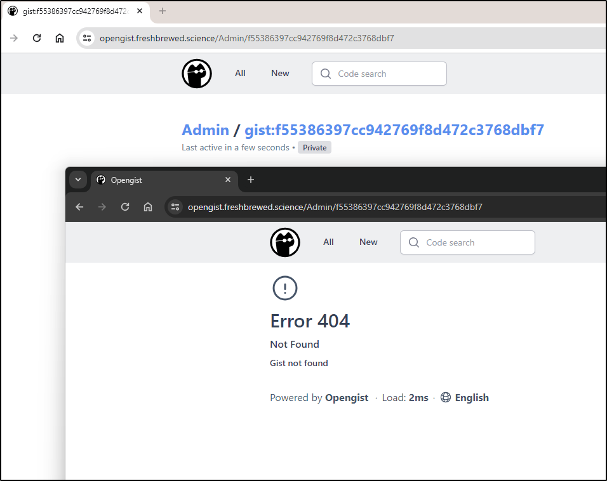Screen dimensions: 607x481
Task: Open the New gist menu in the dark window
Action: 368,242
